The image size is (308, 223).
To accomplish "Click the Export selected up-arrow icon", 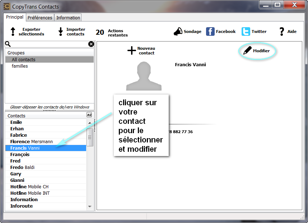I will pos(13,31).
